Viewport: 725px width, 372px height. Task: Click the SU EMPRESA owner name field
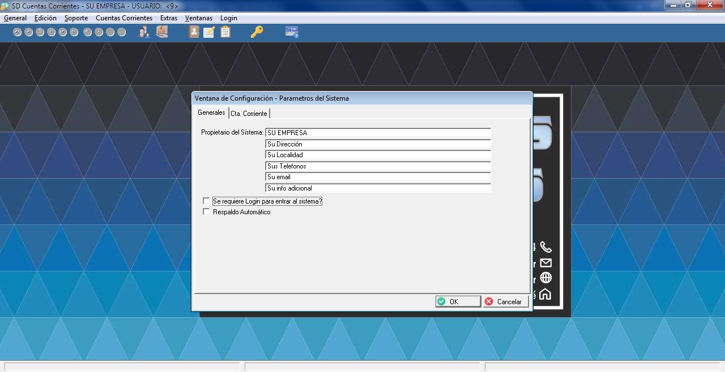[377, 133]
